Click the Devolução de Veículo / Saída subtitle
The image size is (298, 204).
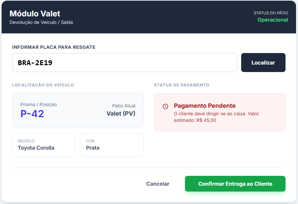click(x=41, y=23)
